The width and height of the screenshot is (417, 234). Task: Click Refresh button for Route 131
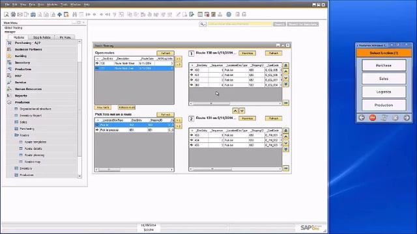(274, 118)
